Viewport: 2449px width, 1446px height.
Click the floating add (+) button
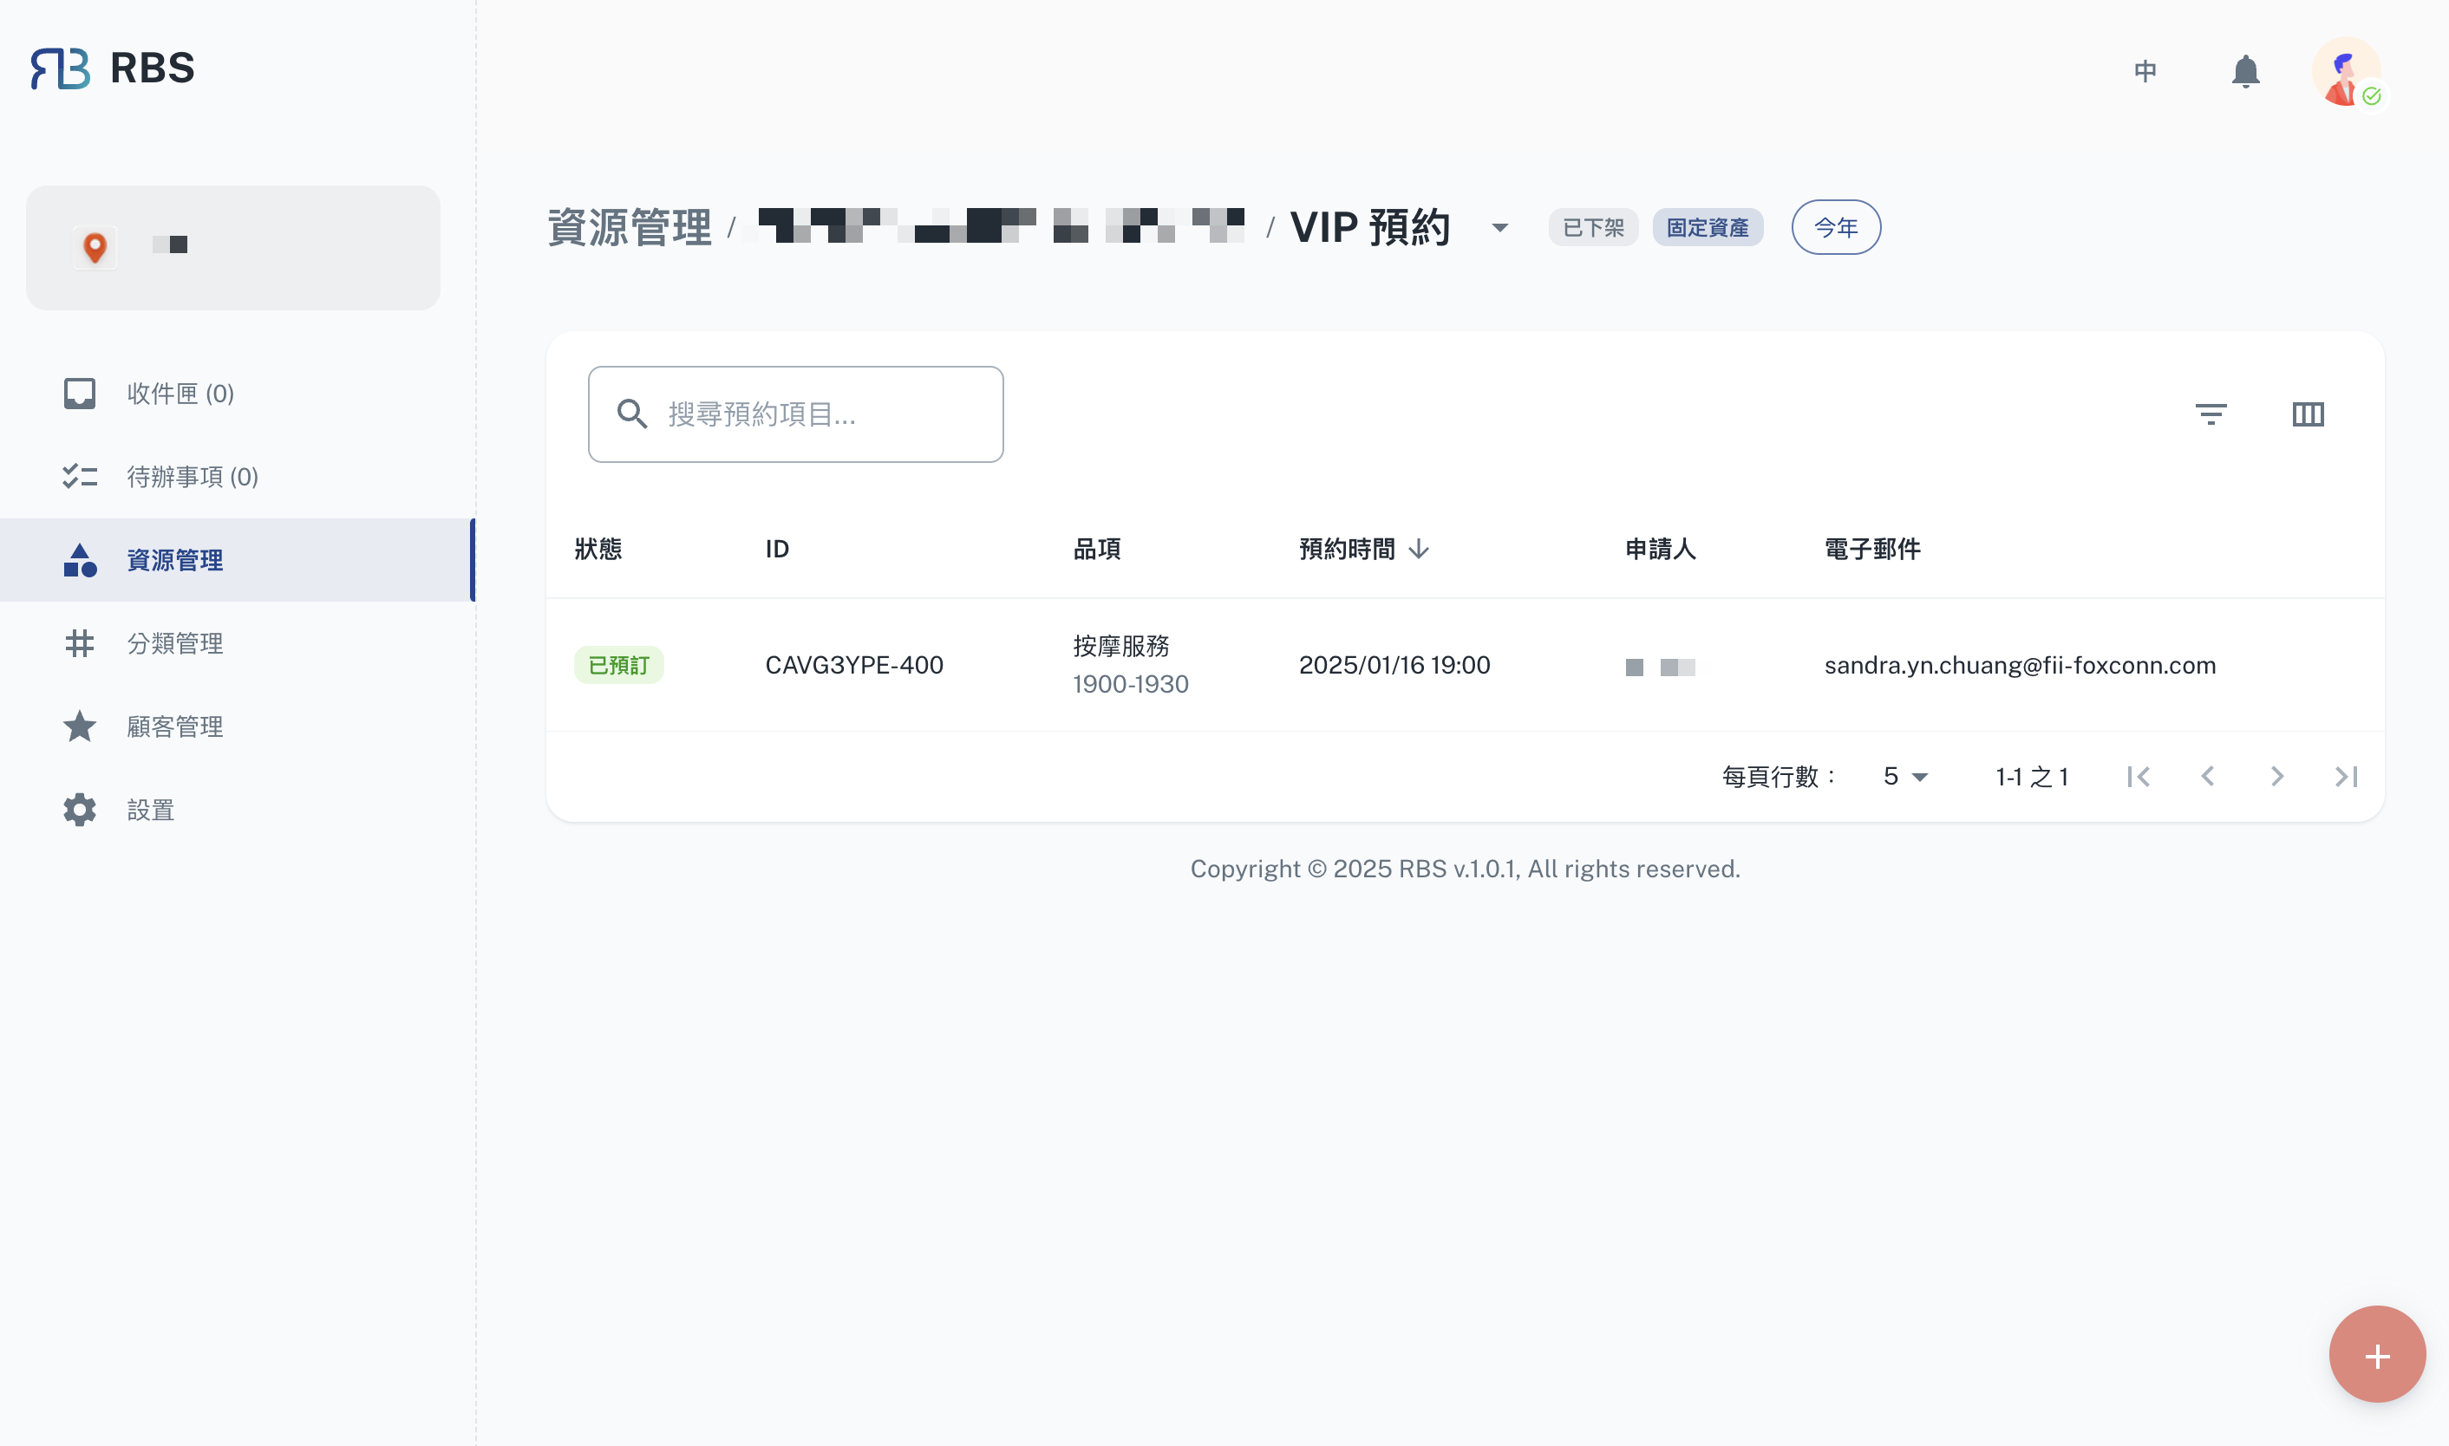(2376, 1354)
